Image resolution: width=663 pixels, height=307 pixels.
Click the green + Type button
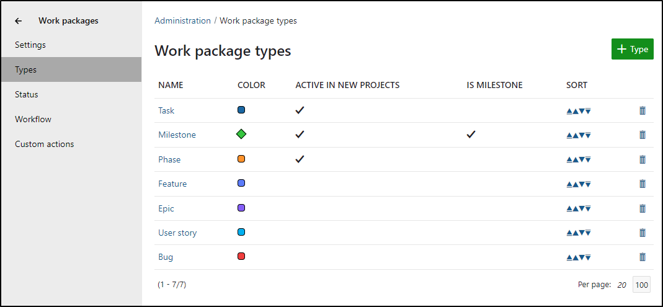(632, 49)
